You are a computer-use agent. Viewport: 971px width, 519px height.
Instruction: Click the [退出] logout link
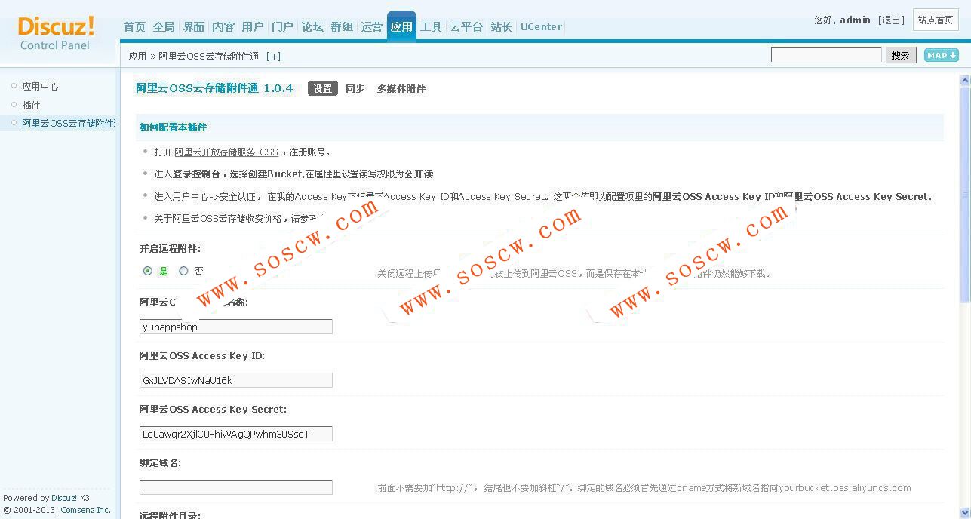click(891, 20)
